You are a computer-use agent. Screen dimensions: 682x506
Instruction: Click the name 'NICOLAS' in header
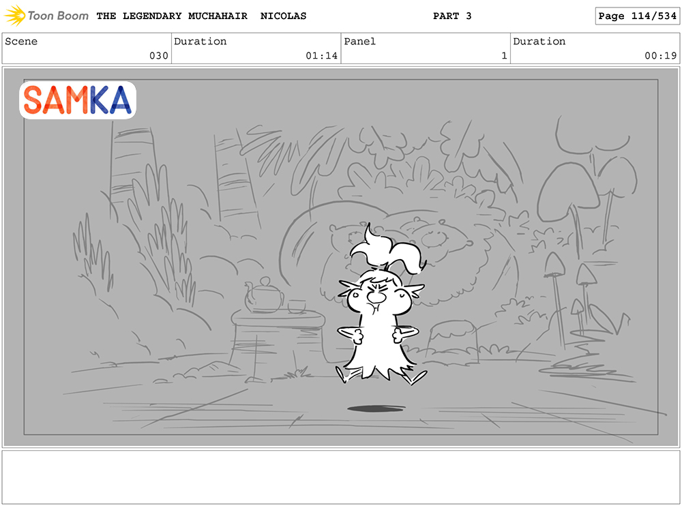pyautogui.click(x=283, y=16)
